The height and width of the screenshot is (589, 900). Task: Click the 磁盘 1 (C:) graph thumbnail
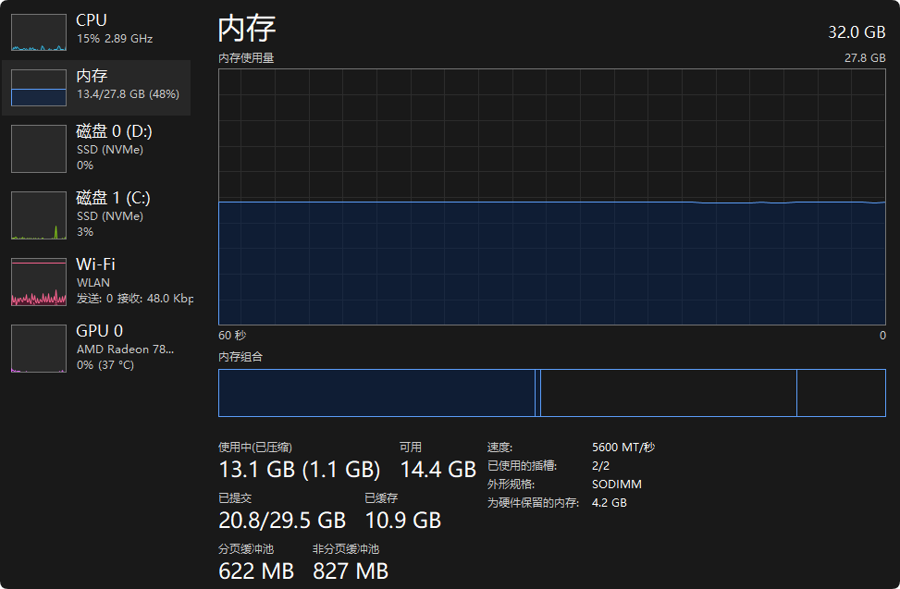pyautogui.click(x=39, y=215)
